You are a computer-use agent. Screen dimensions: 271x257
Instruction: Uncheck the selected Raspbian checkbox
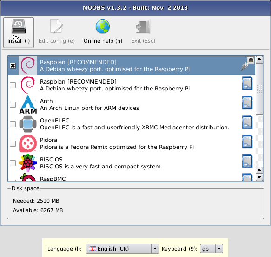(13, 66)
